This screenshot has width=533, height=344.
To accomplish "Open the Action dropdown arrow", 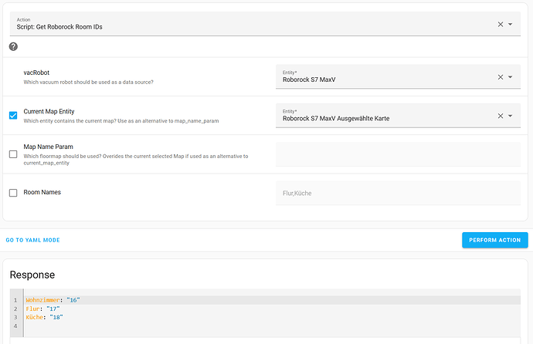I will (511, 24).
